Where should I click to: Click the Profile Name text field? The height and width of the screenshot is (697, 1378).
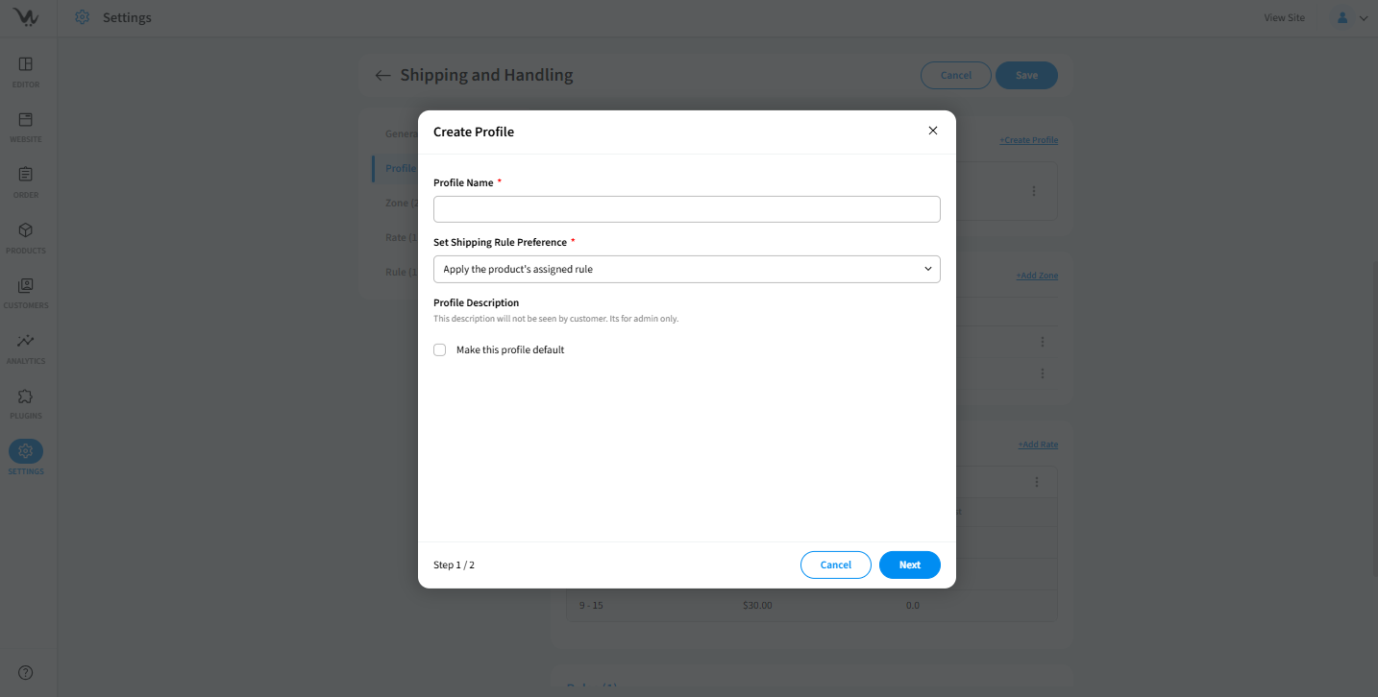coord(686,209)
